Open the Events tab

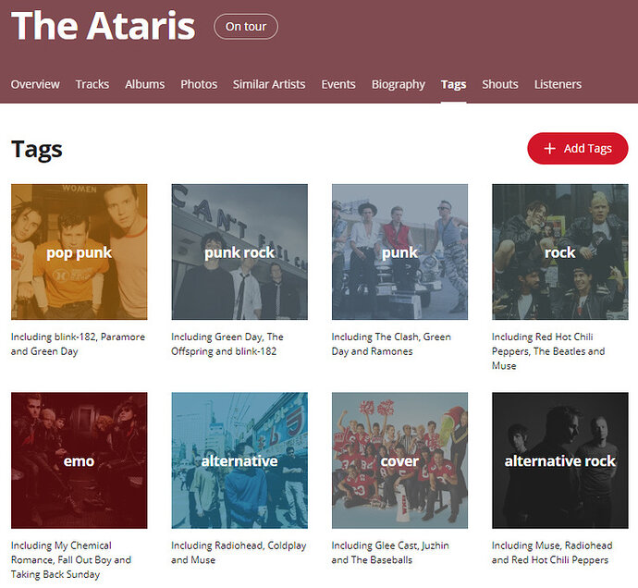tap(338, 84)
